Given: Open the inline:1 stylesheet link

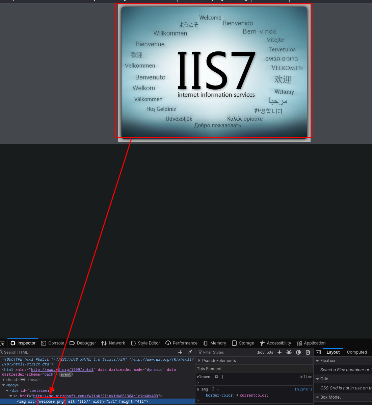Looking at the screenshot, I should 303,389.
